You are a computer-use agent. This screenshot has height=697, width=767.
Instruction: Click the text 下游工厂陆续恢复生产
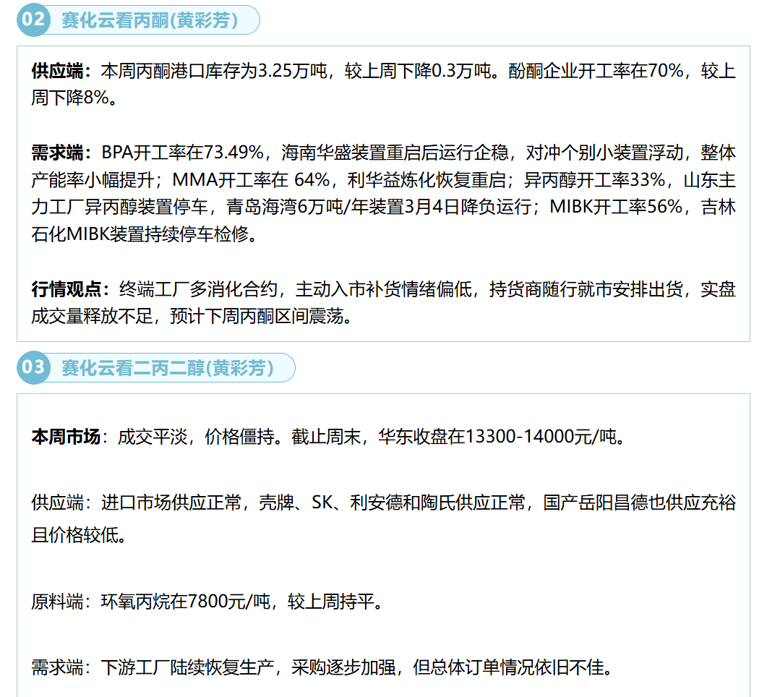click(188, 667)
